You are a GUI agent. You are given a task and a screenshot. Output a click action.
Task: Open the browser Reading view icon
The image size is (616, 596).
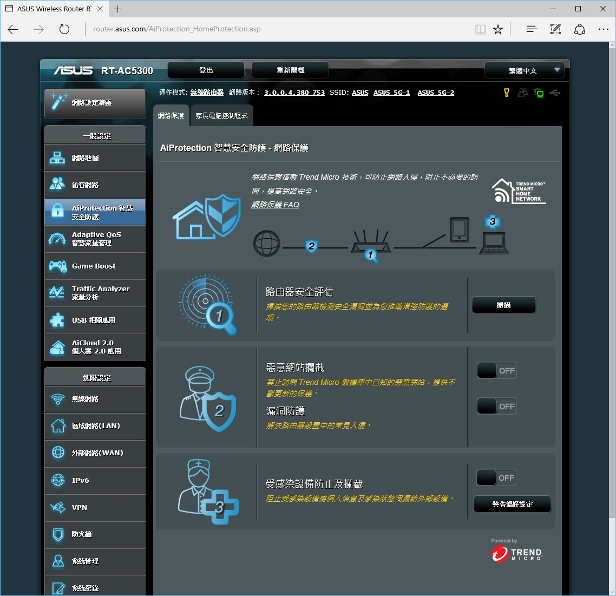[481, 29]
